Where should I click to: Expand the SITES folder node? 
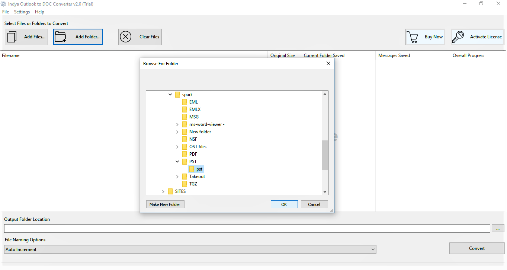click(x=163, y=191)
